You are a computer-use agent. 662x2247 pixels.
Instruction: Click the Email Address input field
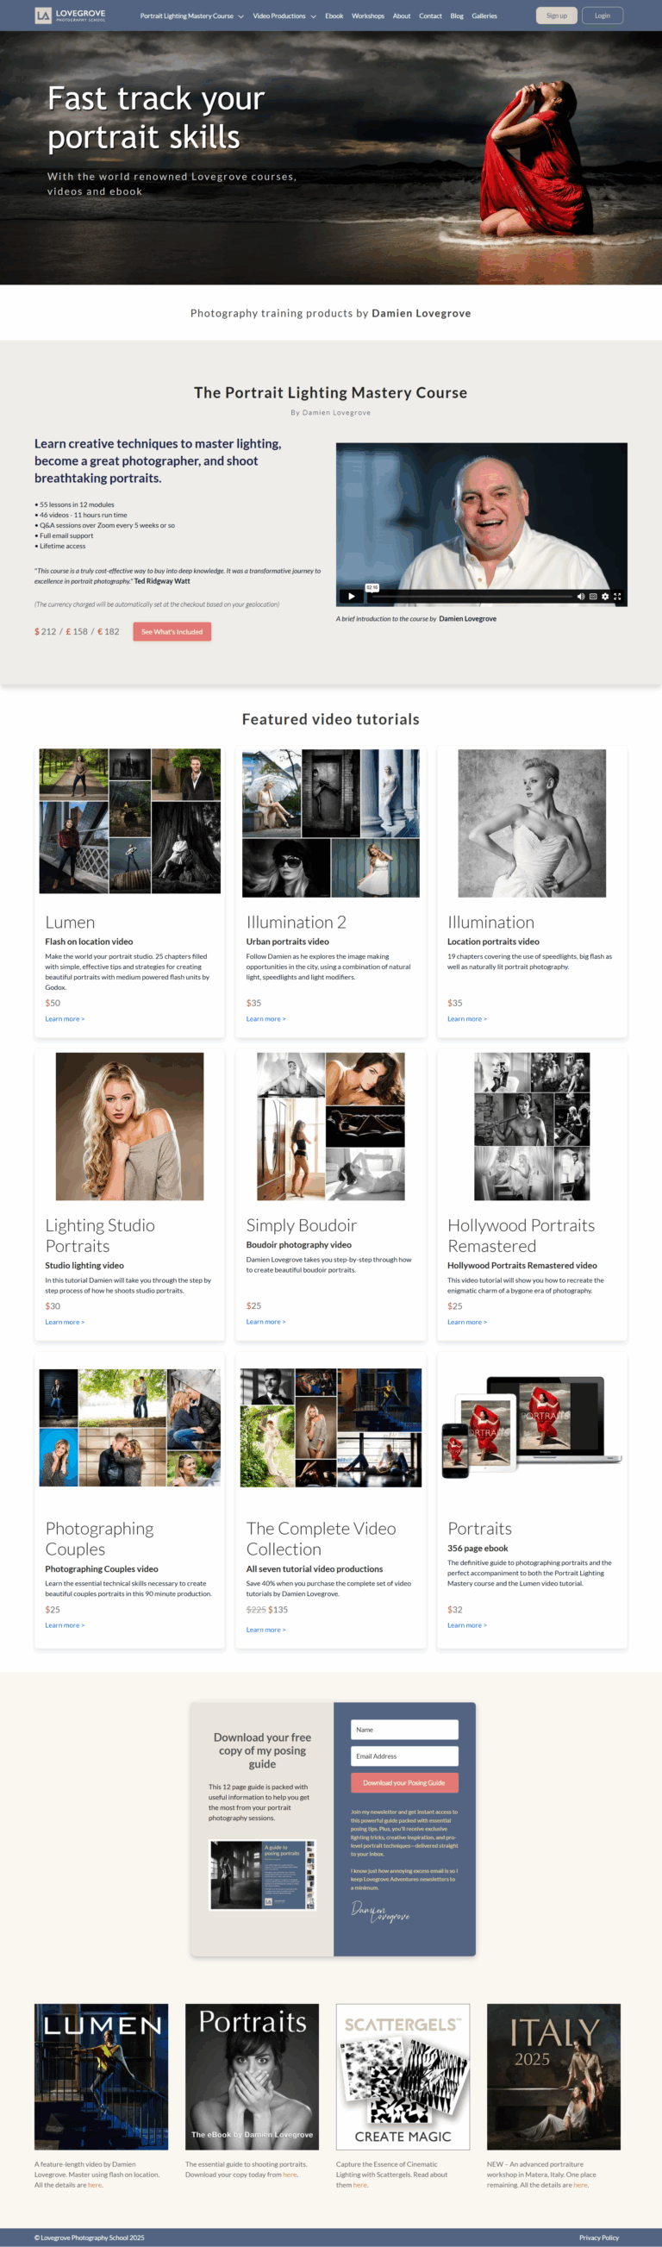[x=405, y=1756]
